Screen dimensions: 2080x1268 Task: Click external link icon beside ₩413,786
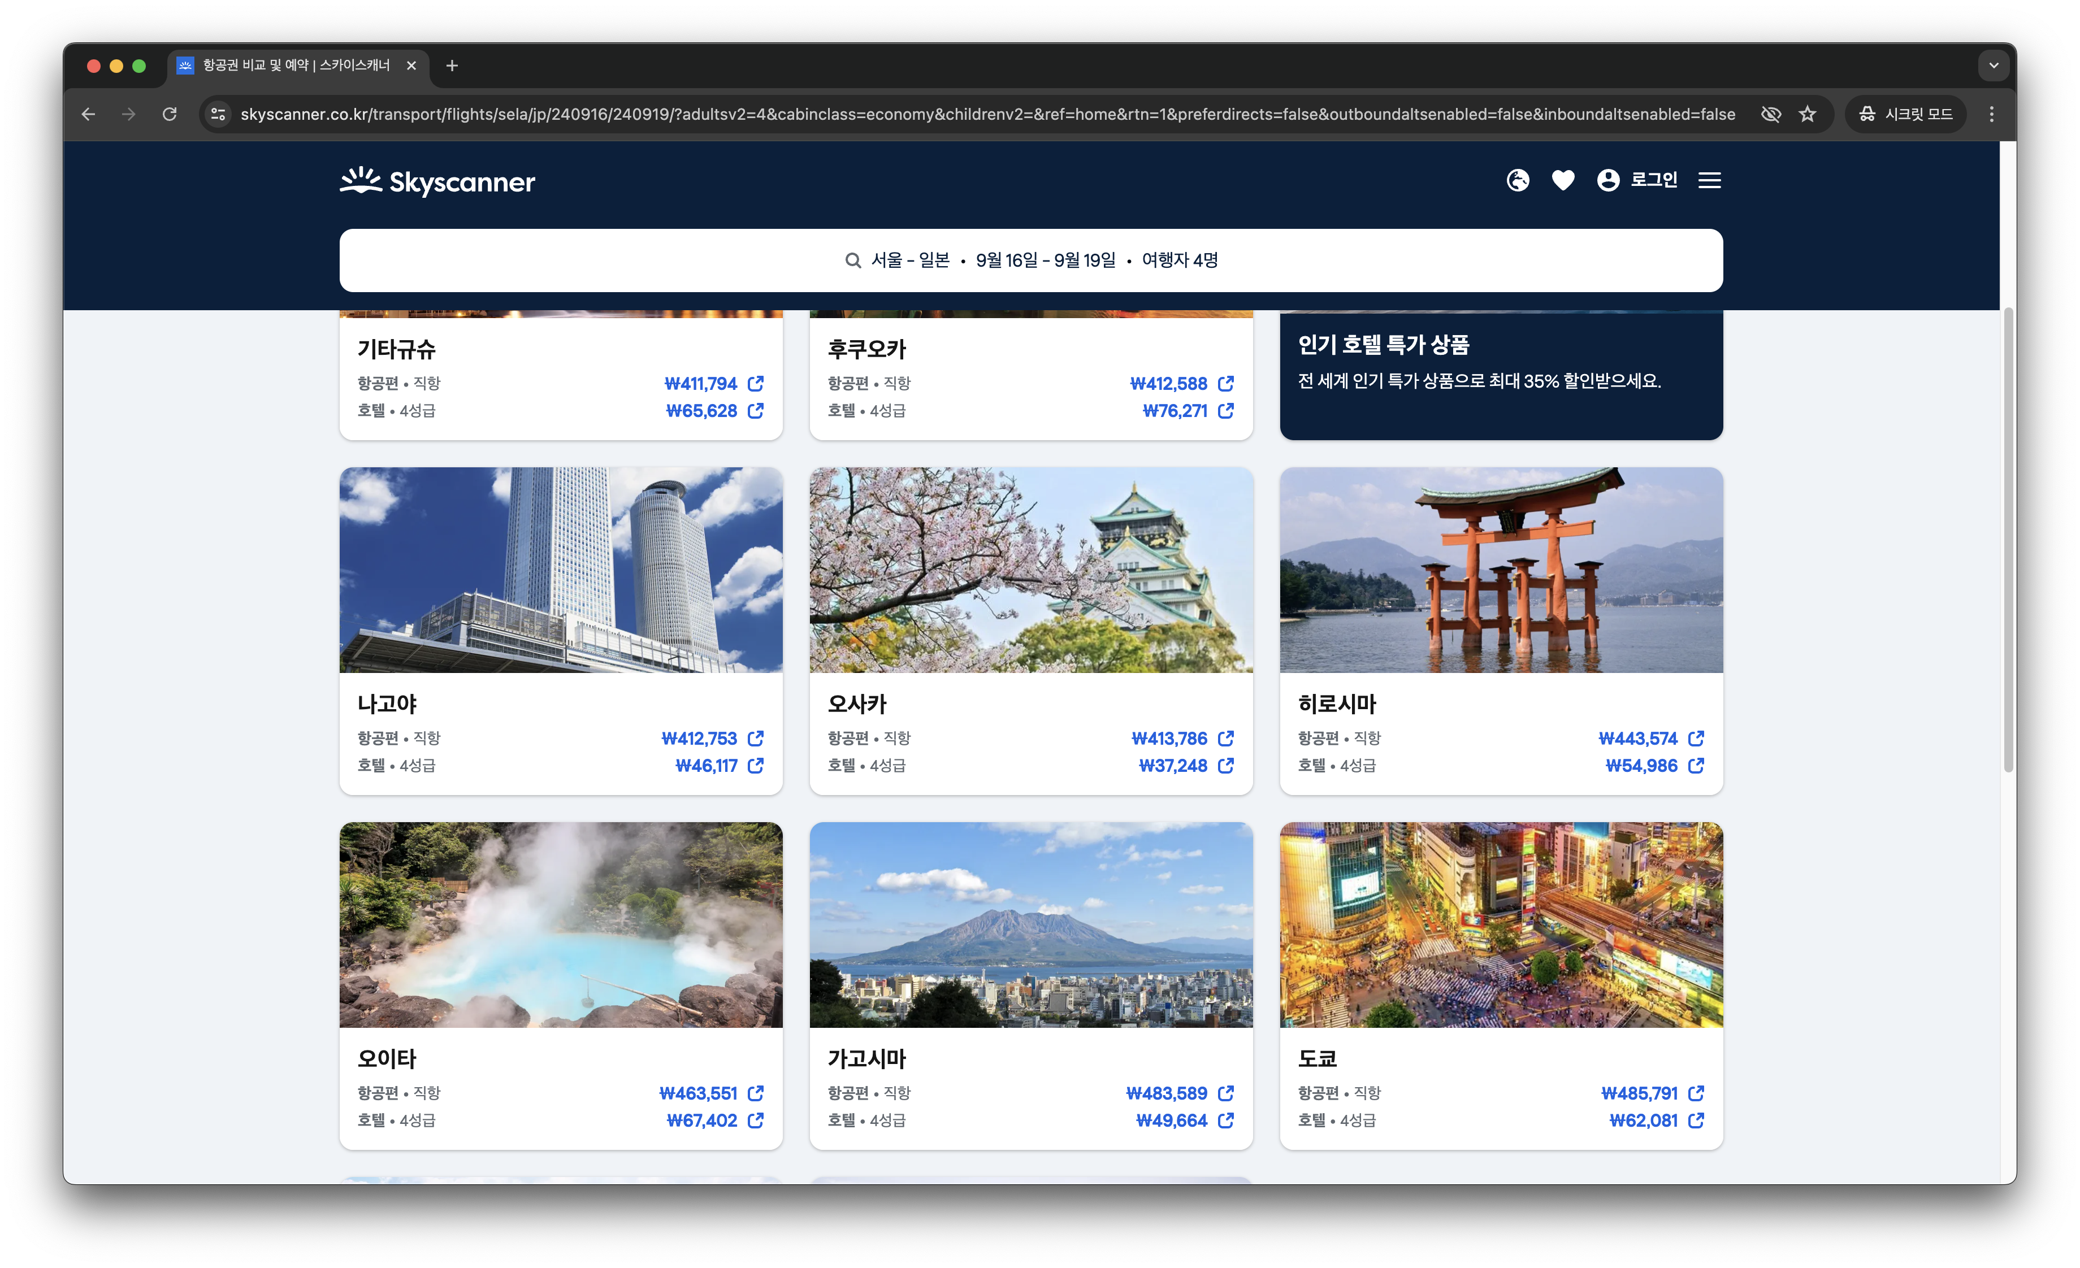(1226, 738)
